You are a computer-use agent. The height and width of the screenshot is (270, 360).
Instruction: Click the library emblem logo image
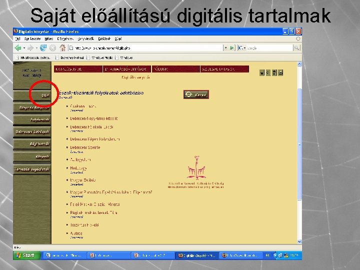196,167
